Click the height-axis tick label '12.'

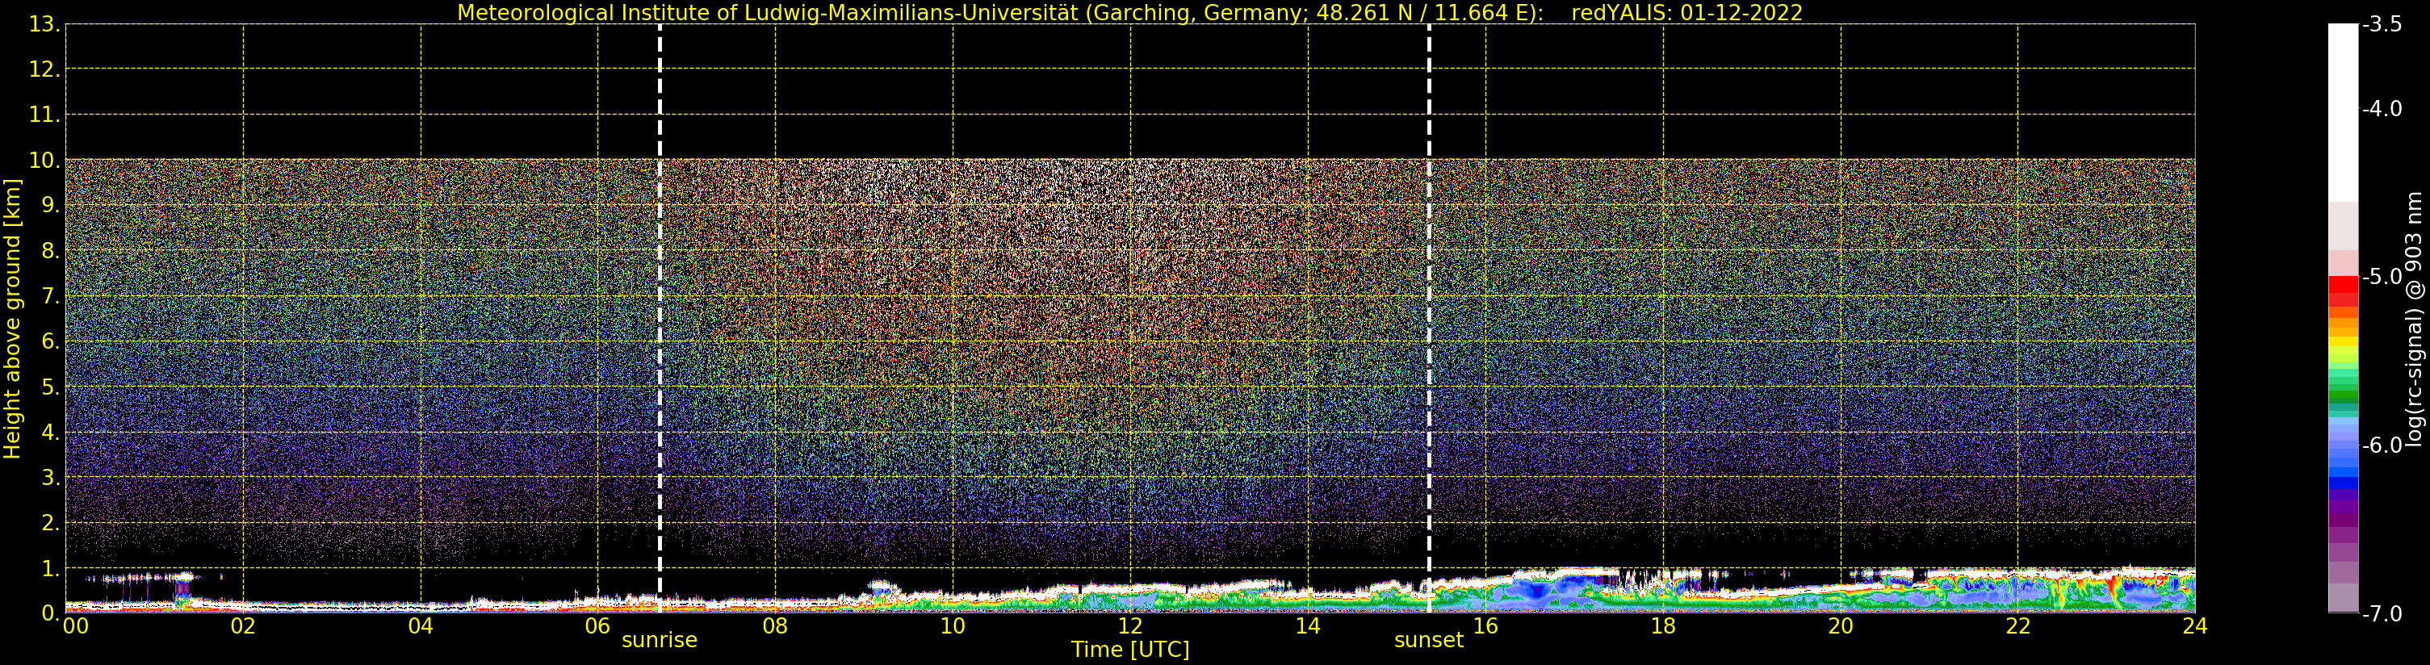44,69
